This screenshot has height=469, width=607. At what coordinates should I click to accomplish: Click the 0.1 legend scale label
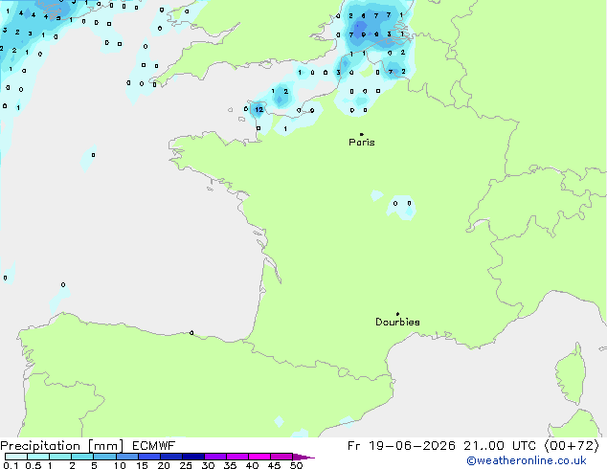pos(11,465)
